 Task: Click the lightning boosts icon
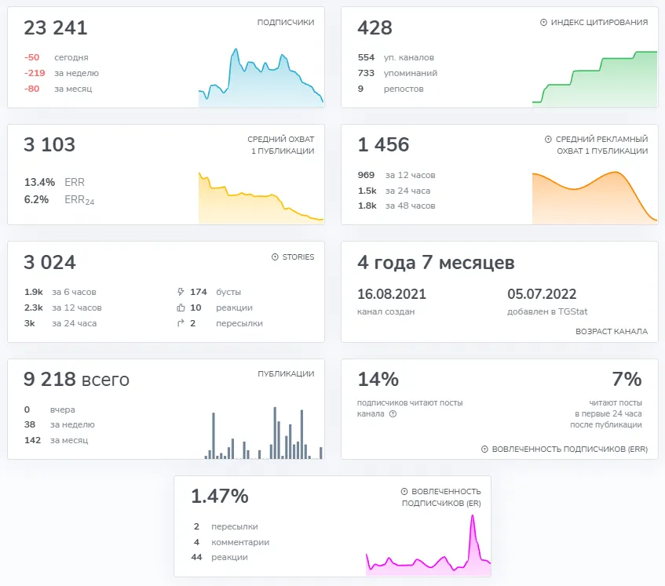coord(181,292)
